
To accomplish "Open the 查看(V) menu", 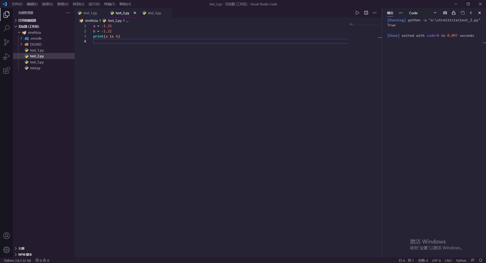I will tap(63, 4).
